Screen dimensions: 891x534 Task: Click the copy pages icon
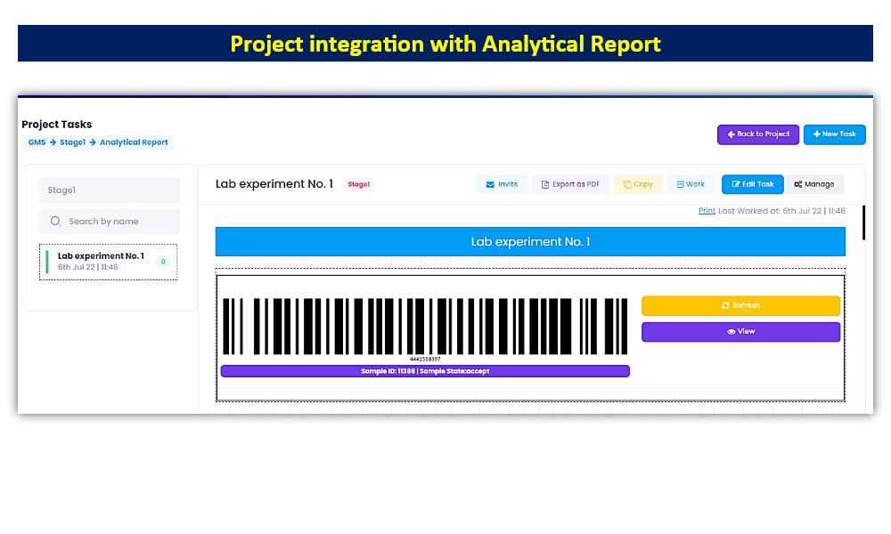click(x=627, y=184)
